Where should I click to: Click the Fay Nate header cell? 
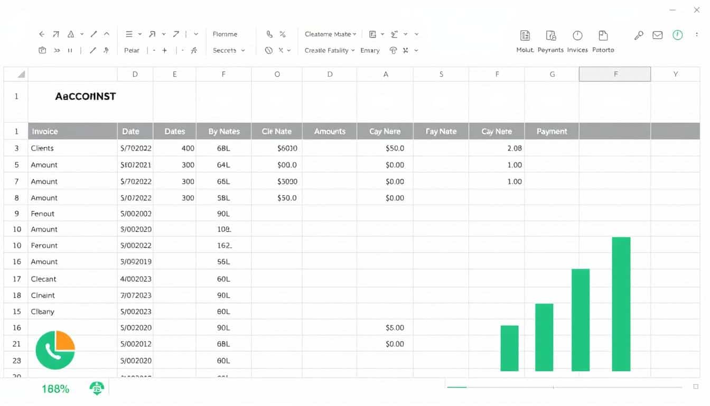coord(441,131)
